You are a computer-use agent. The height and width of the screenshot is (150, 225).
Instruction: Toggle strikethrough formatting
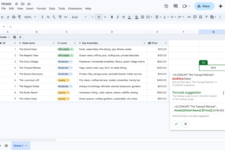point(123,17)
